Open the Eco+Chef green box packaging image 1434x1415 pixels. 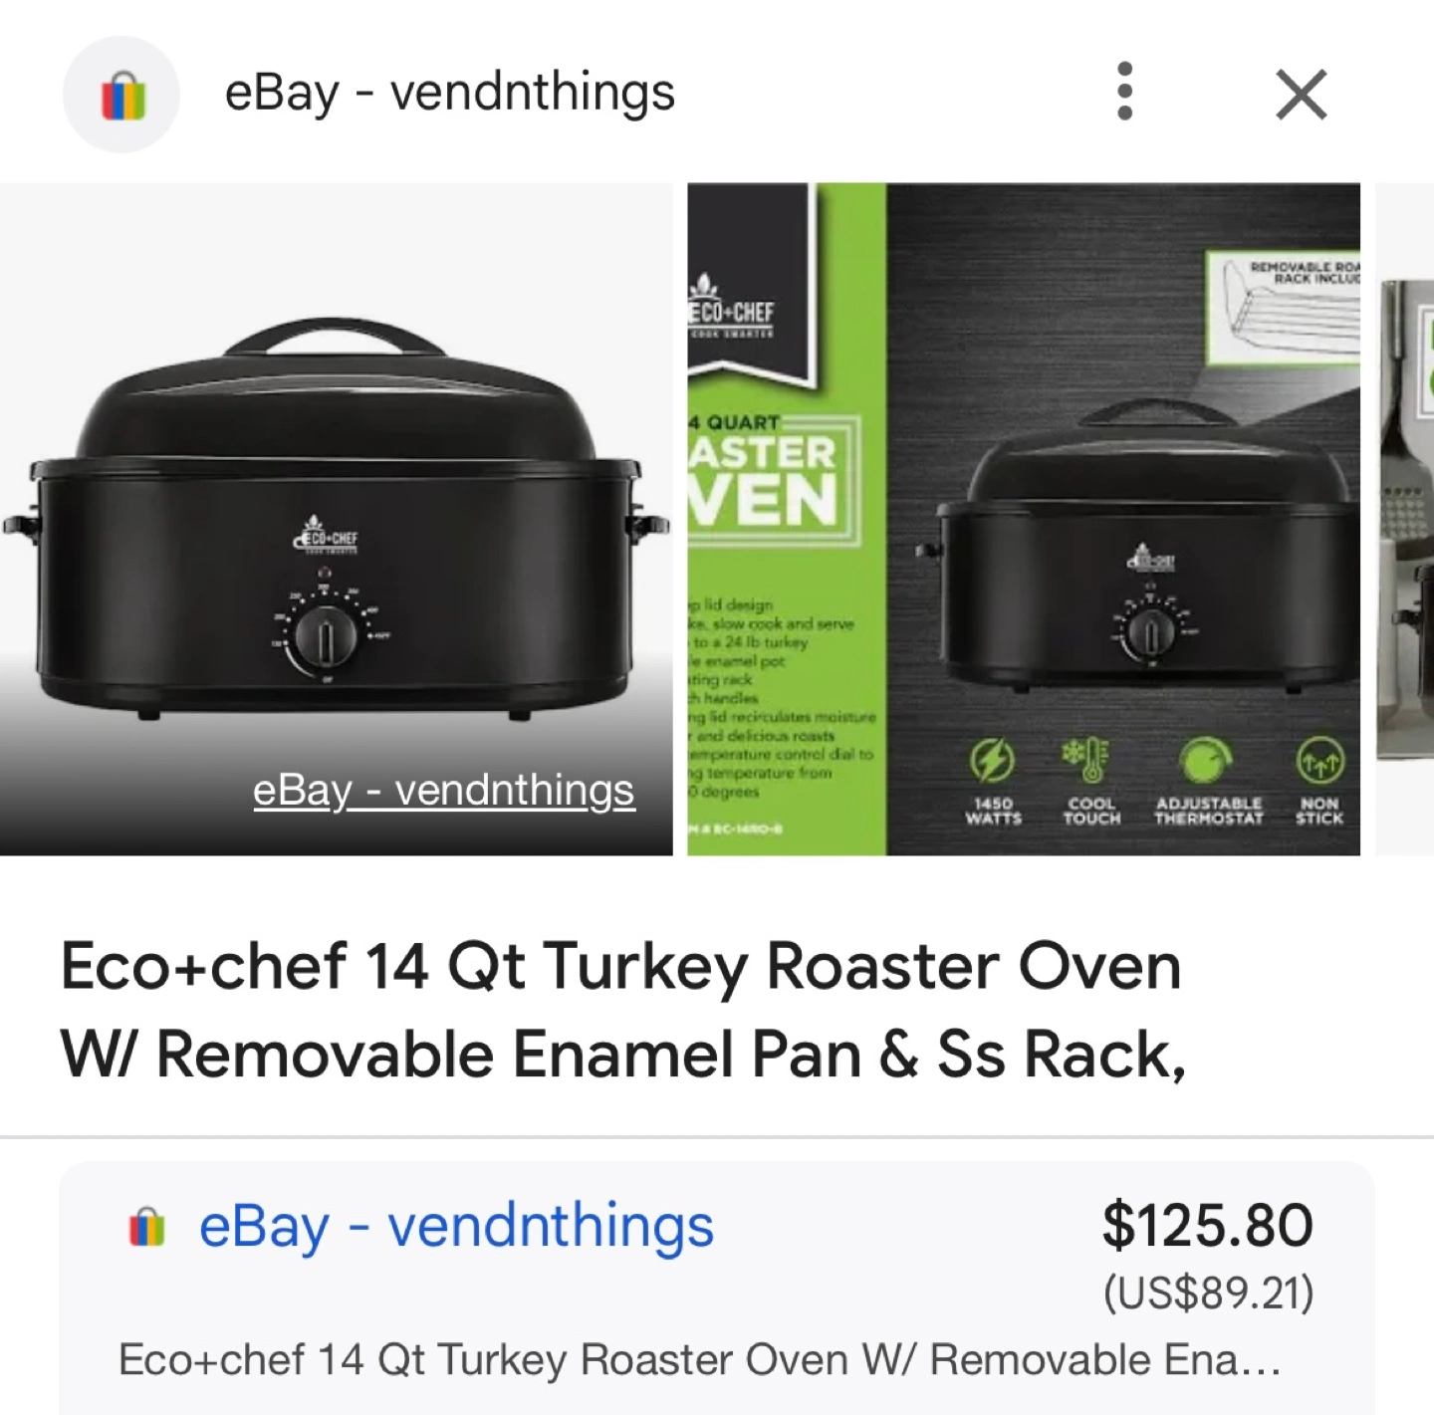pyautogui.click(x=1024, y=519)
